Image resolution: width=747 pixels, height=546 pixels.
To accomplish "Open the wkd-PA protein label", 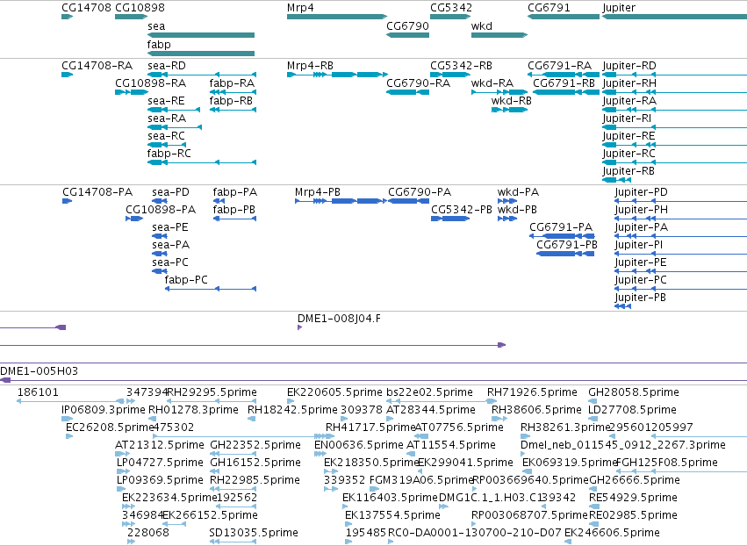I will tap(518, 192).
